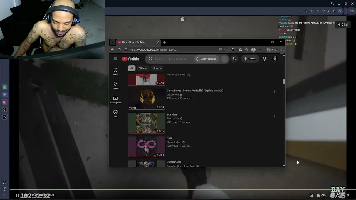Click the download icon in the top toolbar
The width and height of the screenshot is (356, 200).
[329, 11]
